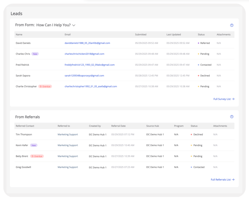
Task: Open Marketing Support link in Betty Brent row
Action: 68,156
